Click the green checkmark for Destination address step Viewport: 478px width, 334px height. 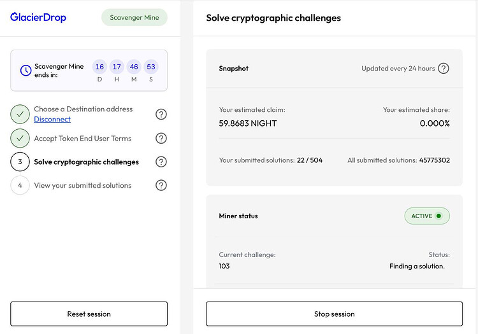[20, 115]
